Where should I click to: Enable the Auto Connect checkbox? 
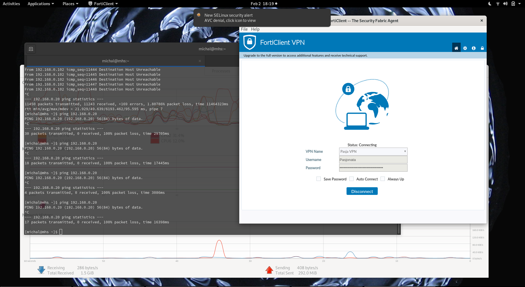pos(351,179)
